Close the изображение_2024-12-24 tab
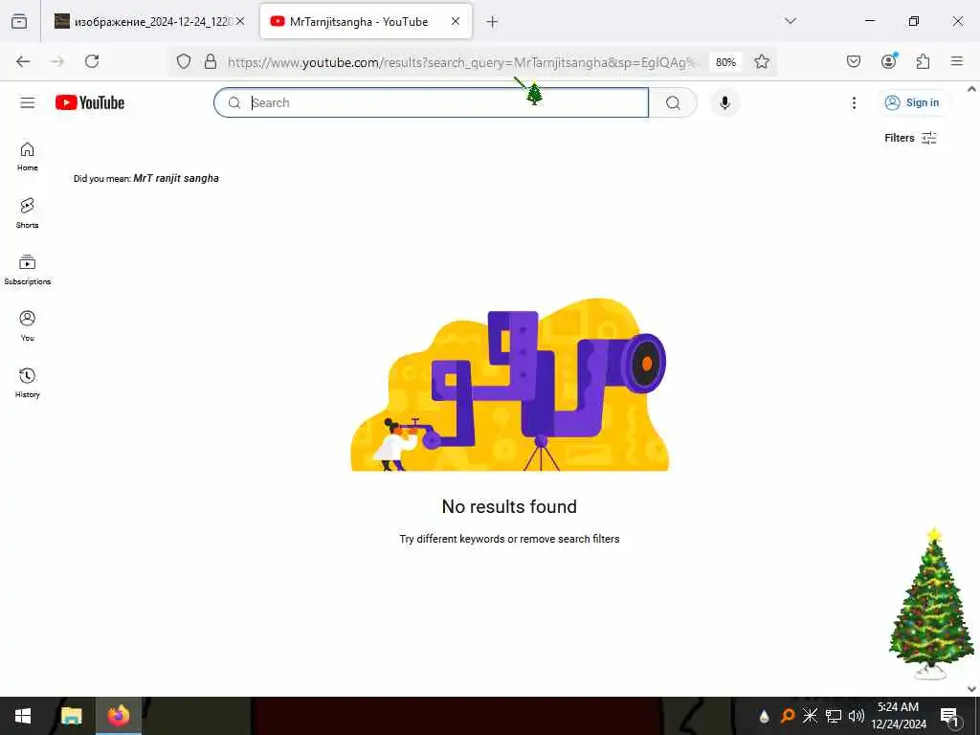This screenshot has height=735, width=980. [x=240, y=22]
